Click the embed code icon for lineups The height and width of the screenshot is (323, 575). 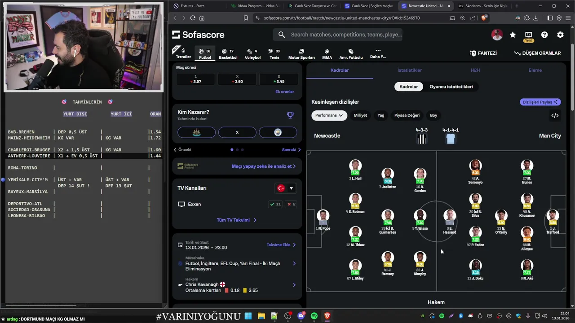pyautogui.click(x=555, y=115)
